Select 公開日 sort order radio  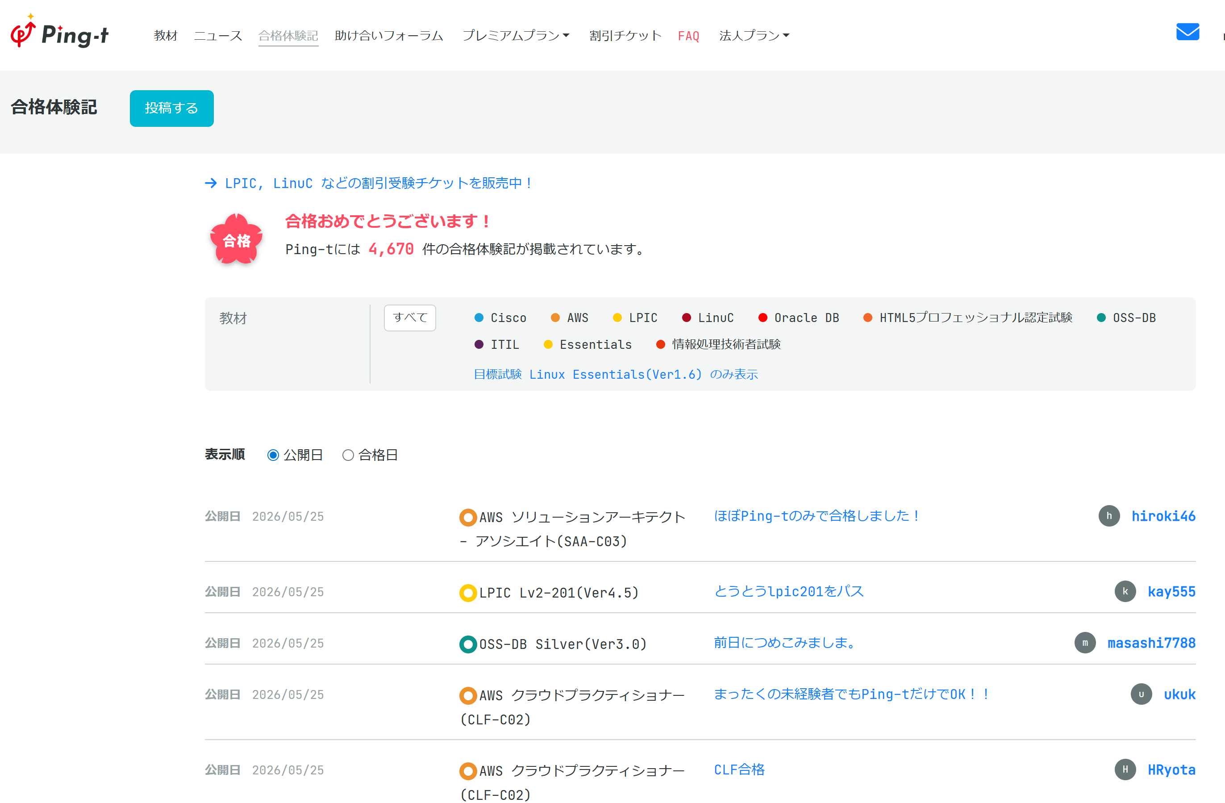coord(273,455)
